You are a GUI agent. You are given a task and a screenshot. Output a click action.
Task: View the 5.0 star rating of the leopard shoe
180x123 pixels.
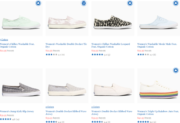click(x=101, y=54)
